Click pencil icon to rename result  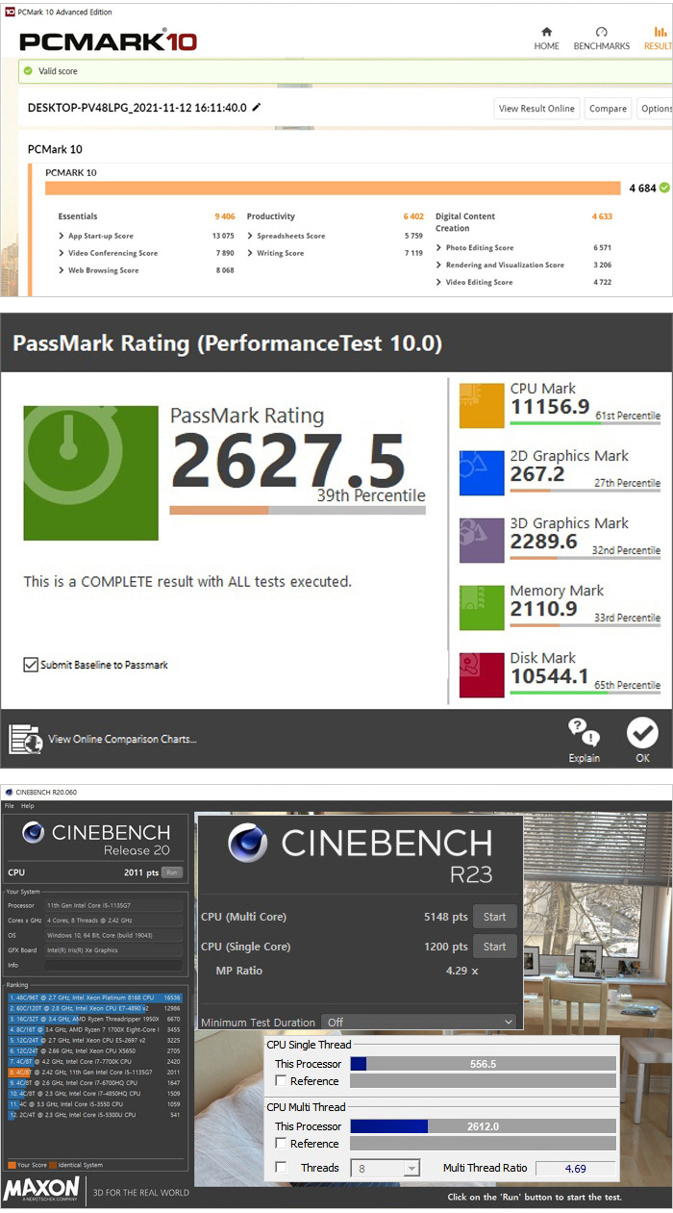tap(257, 108)
